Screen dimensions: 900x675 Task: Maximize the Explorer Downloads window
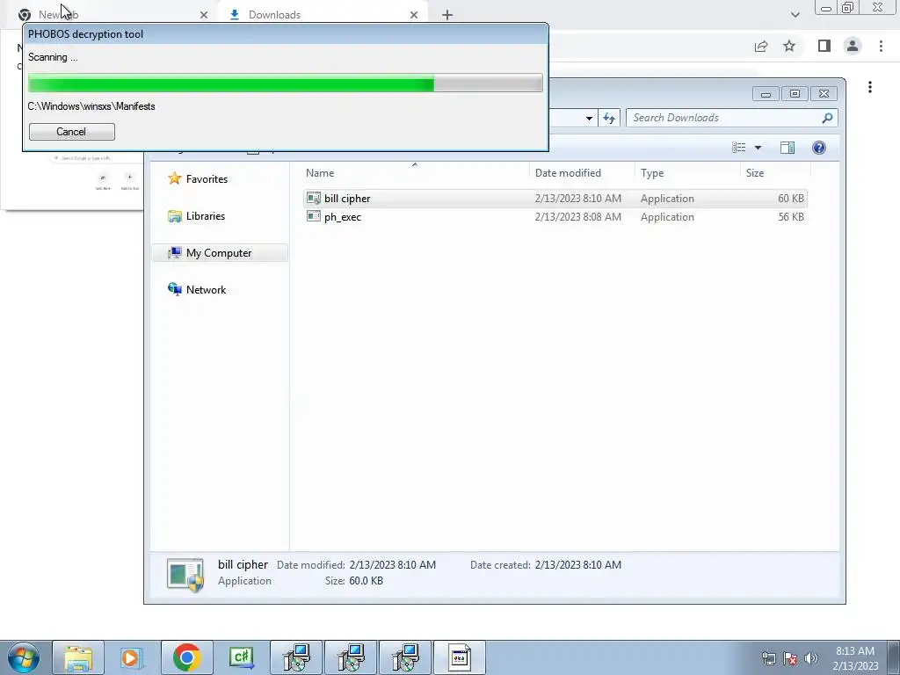point(795,94)
